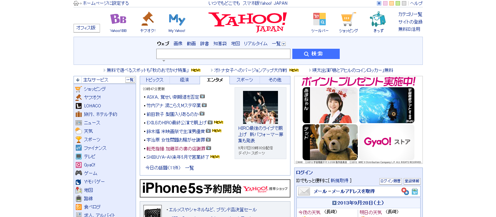Select the 動画 search type
Image resolution: width=496 pixels, height=217 pixels.
(x=191, y=44)
